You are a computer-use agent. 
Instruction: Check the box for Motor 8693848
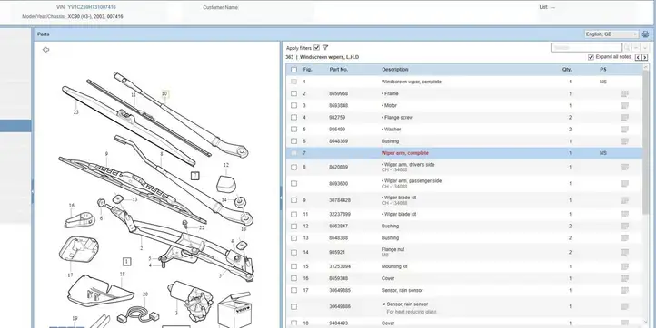[x=293, y=106]
